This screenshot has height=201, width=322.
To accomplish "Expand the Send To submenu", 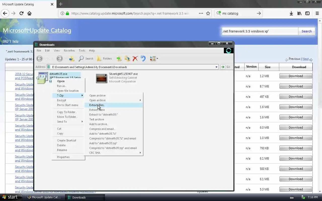I will (68, 122).
